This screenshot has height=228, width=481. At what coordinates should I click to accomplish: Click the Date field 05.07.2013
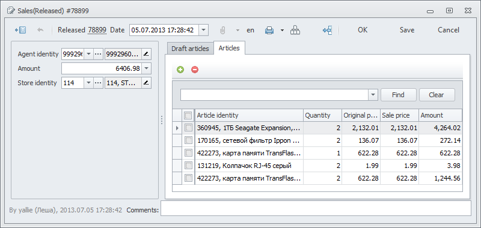(164, 30)
